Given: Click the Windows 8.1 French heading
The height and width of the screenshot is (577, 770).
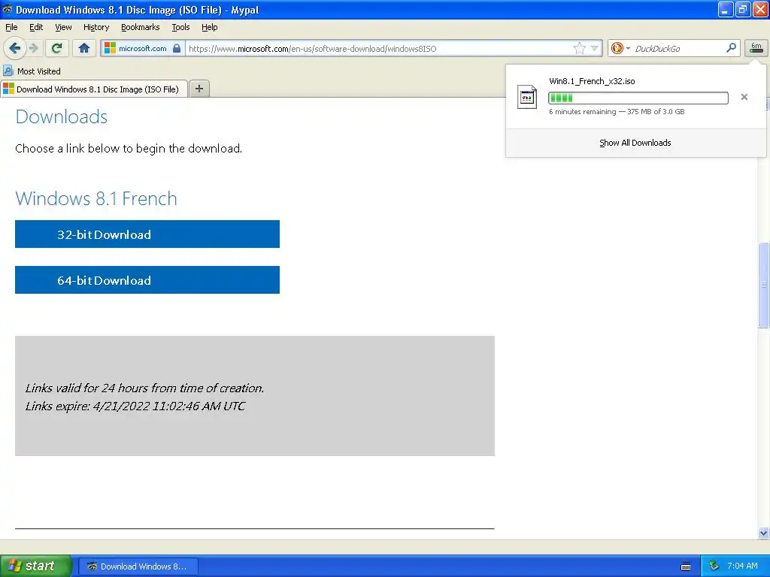Looking at the screenshot, I should click(96, 198).
